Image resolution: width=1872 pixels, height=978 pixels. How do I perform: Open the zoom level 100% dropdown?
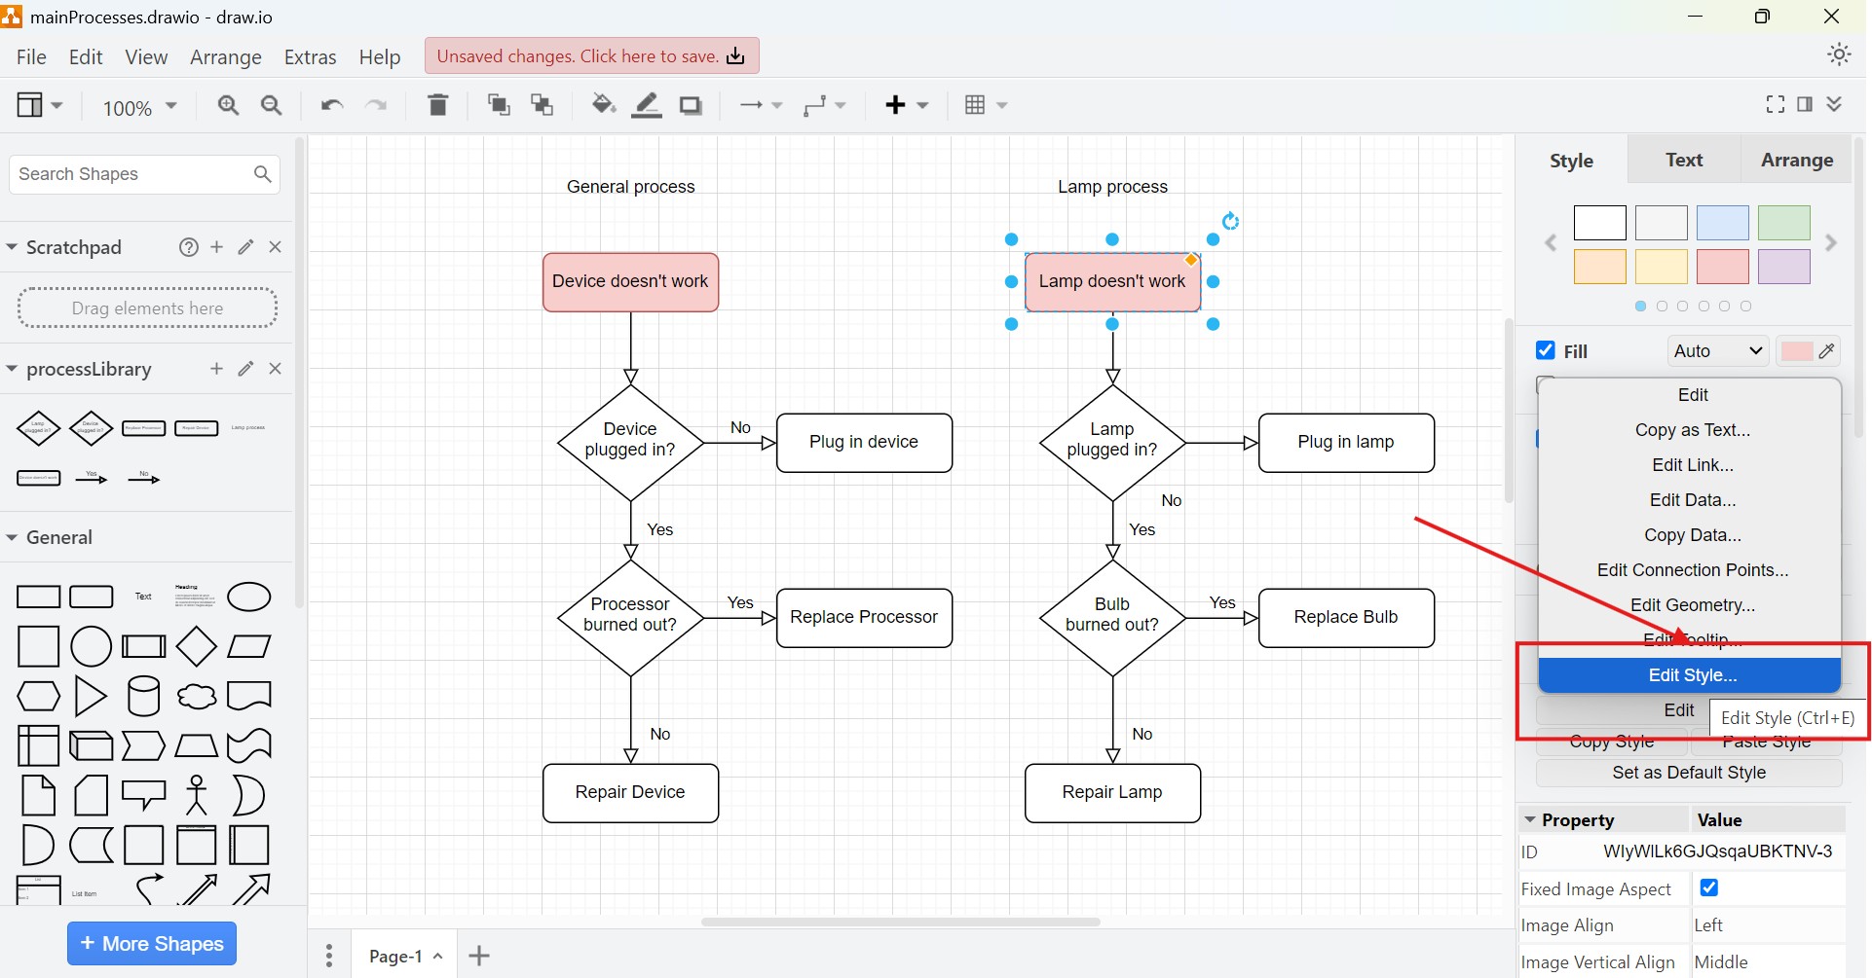[138, 107]
